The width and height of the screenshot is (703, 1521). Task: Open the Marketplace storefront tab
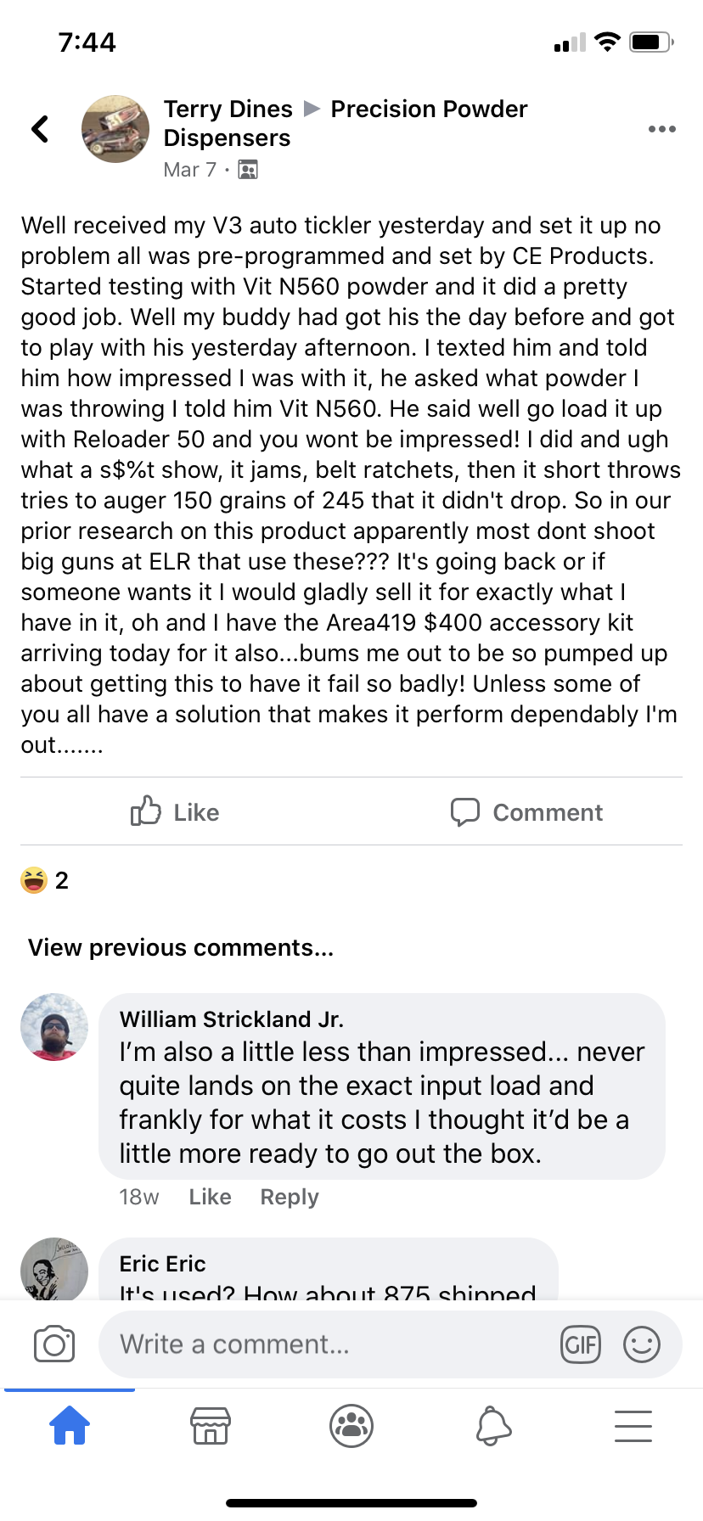[210, 1425]
